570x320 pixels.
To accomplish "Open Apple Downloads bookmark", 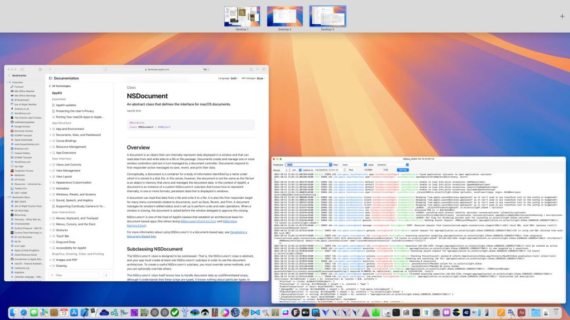I will 23,140.
